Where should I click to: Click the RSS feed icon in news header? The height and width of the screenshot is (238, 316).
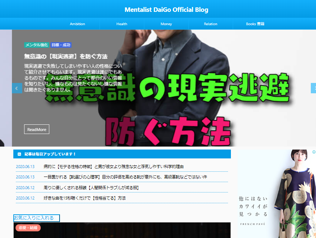[x=19, y=154]
